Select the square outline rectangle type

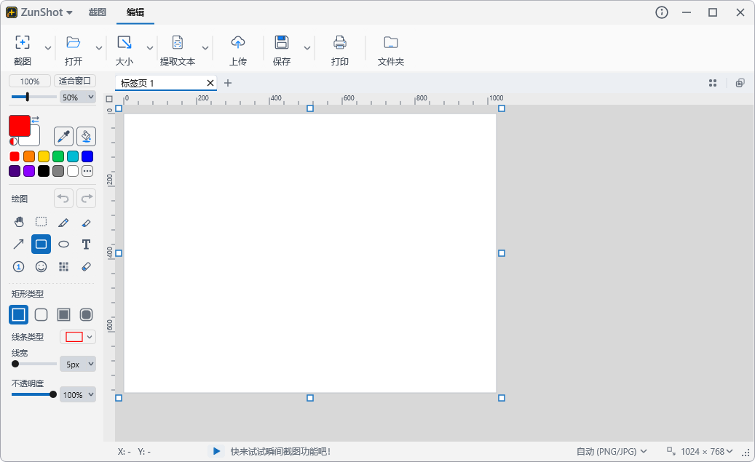(19, 315)
